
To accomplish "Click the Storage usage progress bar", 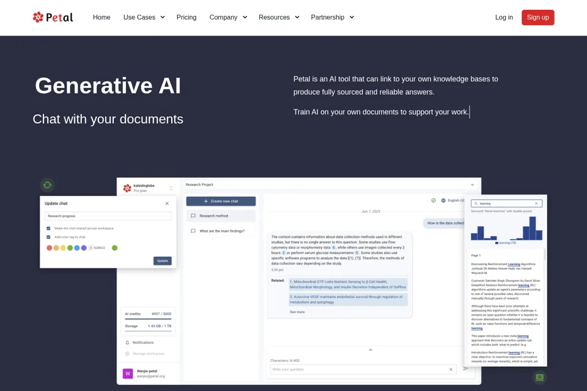I will [x=148, y=331].
